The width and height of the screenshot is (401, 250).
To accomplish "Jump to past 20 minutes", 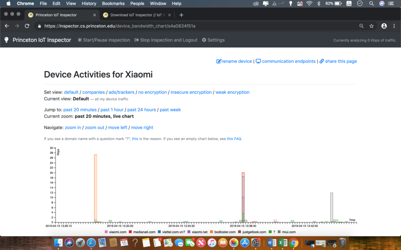I will (80, 110).
